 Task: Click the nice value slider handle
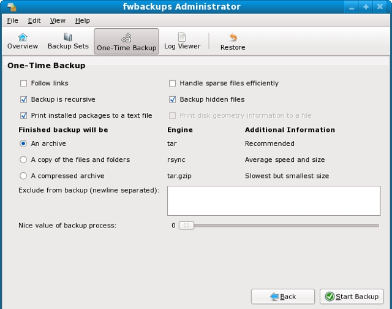tap(186, 226)
